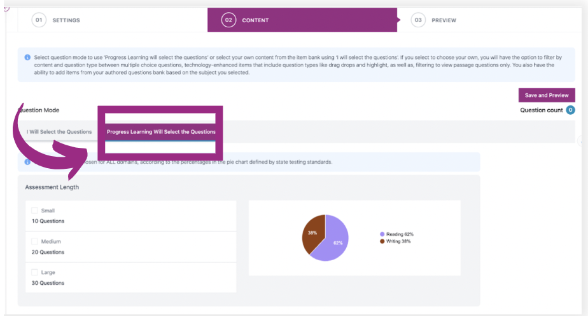
Task: Click the Reading 62% legend dot
Action: point(382,234)
